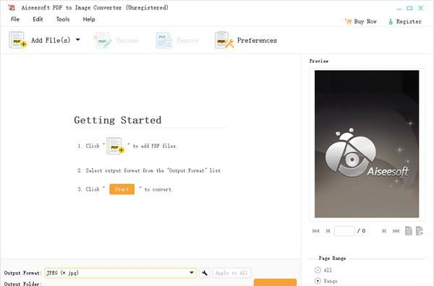Viewport: 434px width, 286px height.
Task: Click the Add File(s) PDF icon
Action: (17, 40)
